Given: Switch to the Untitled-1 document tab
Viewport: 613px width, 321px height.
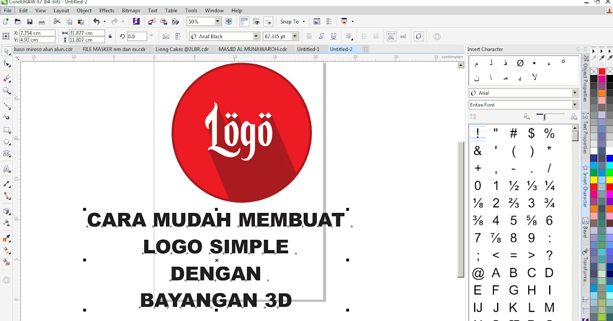Looking at the screenshot, I should (309, 49).
